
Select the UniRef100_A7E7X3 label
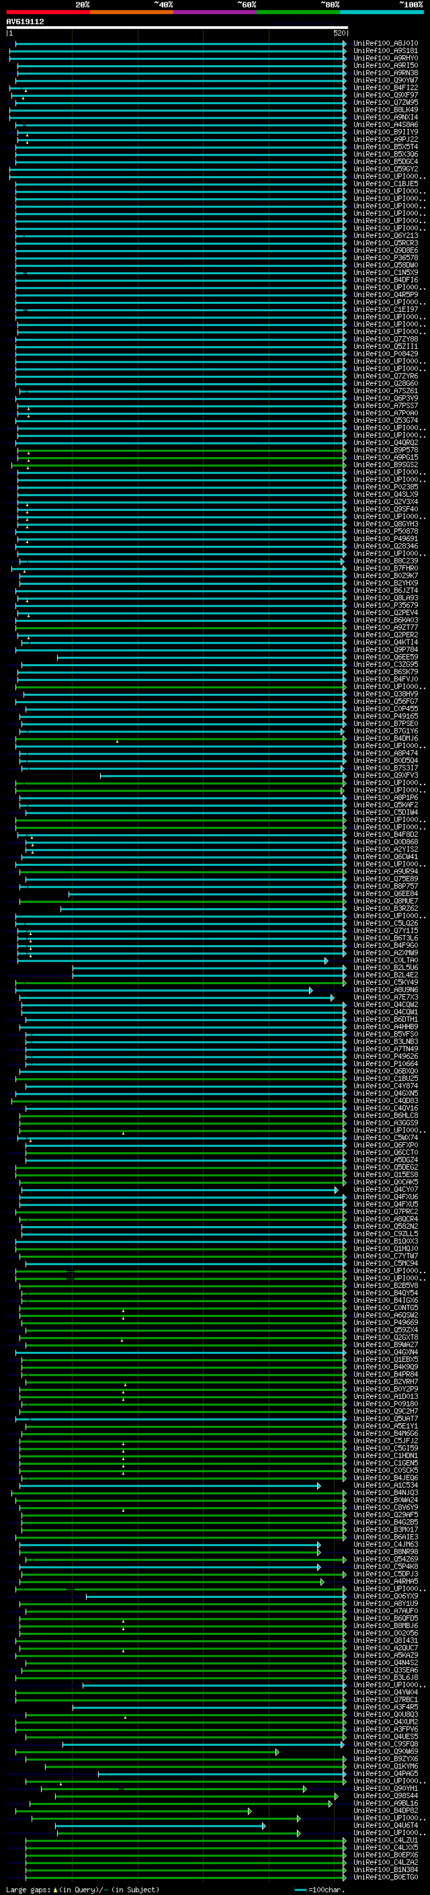(386, 997)
